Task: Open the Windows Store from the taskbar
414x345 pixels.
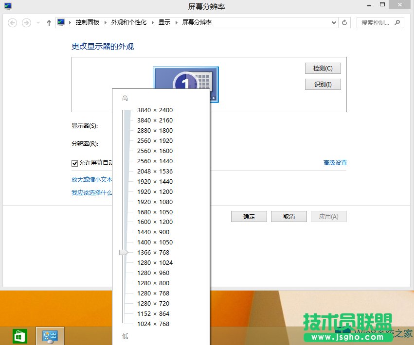Action: 19,335
